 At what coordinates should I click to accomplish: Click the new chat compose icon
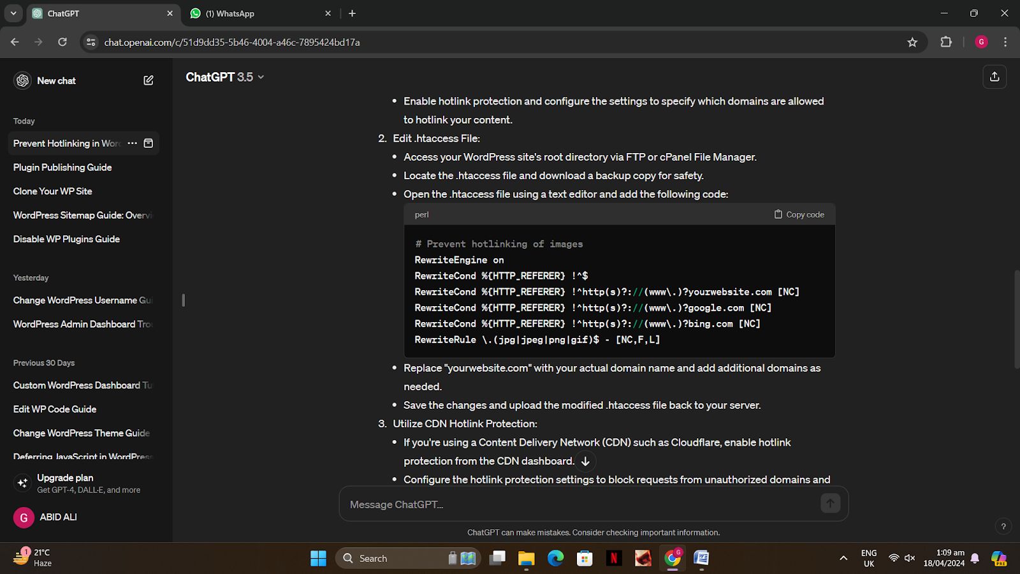pyautogui.click(x=149, y=80)
